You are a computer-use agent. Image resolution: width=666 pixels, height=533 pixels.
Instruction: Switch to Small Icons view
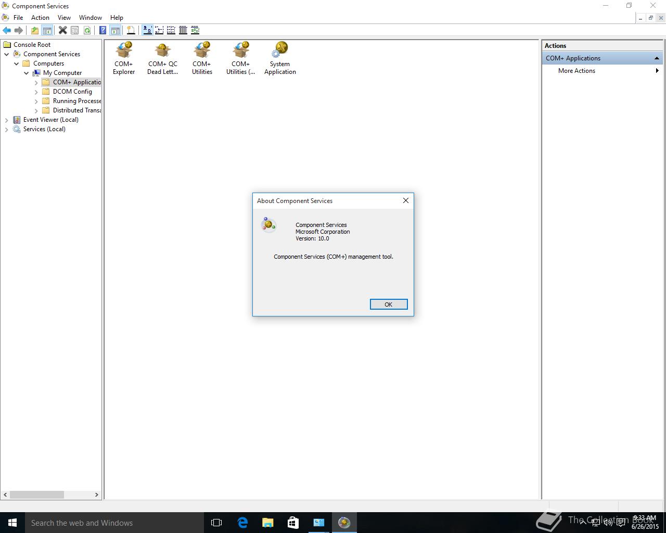pyautogui.click(x=159, y=30)
